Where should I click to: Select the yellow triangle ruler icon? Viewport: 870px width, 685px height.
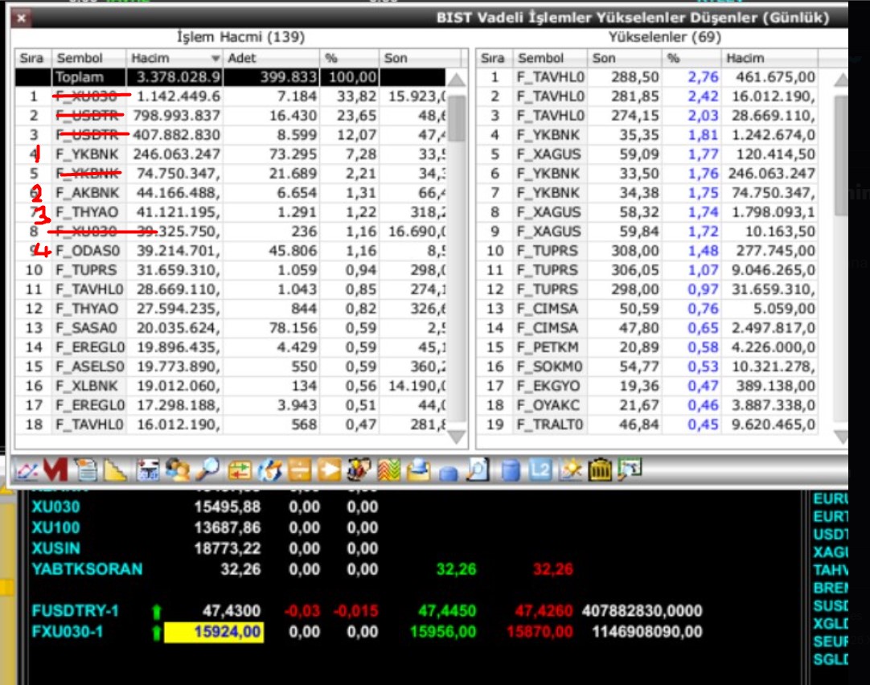tap(116, 470)
